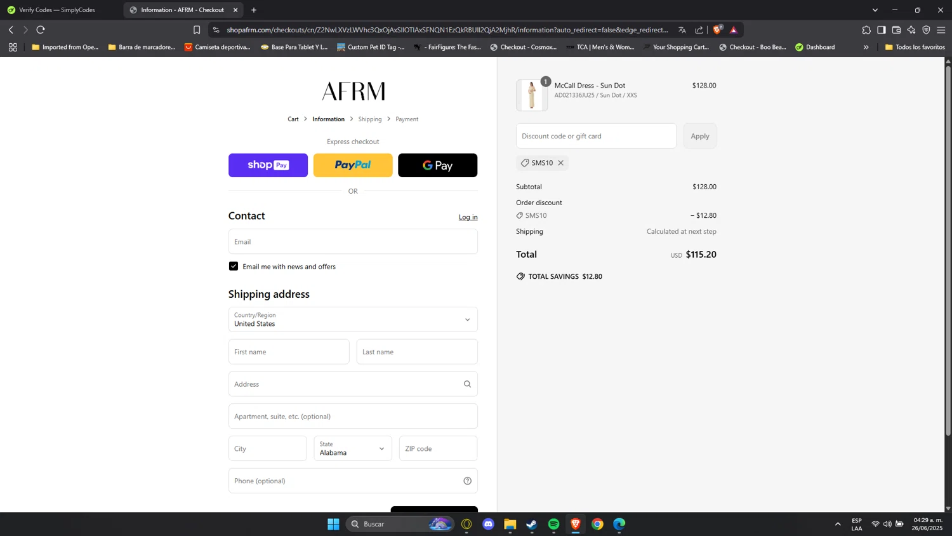Click the phone field help icon
Screen dimensions: 952x536
(x=467, y=481)
